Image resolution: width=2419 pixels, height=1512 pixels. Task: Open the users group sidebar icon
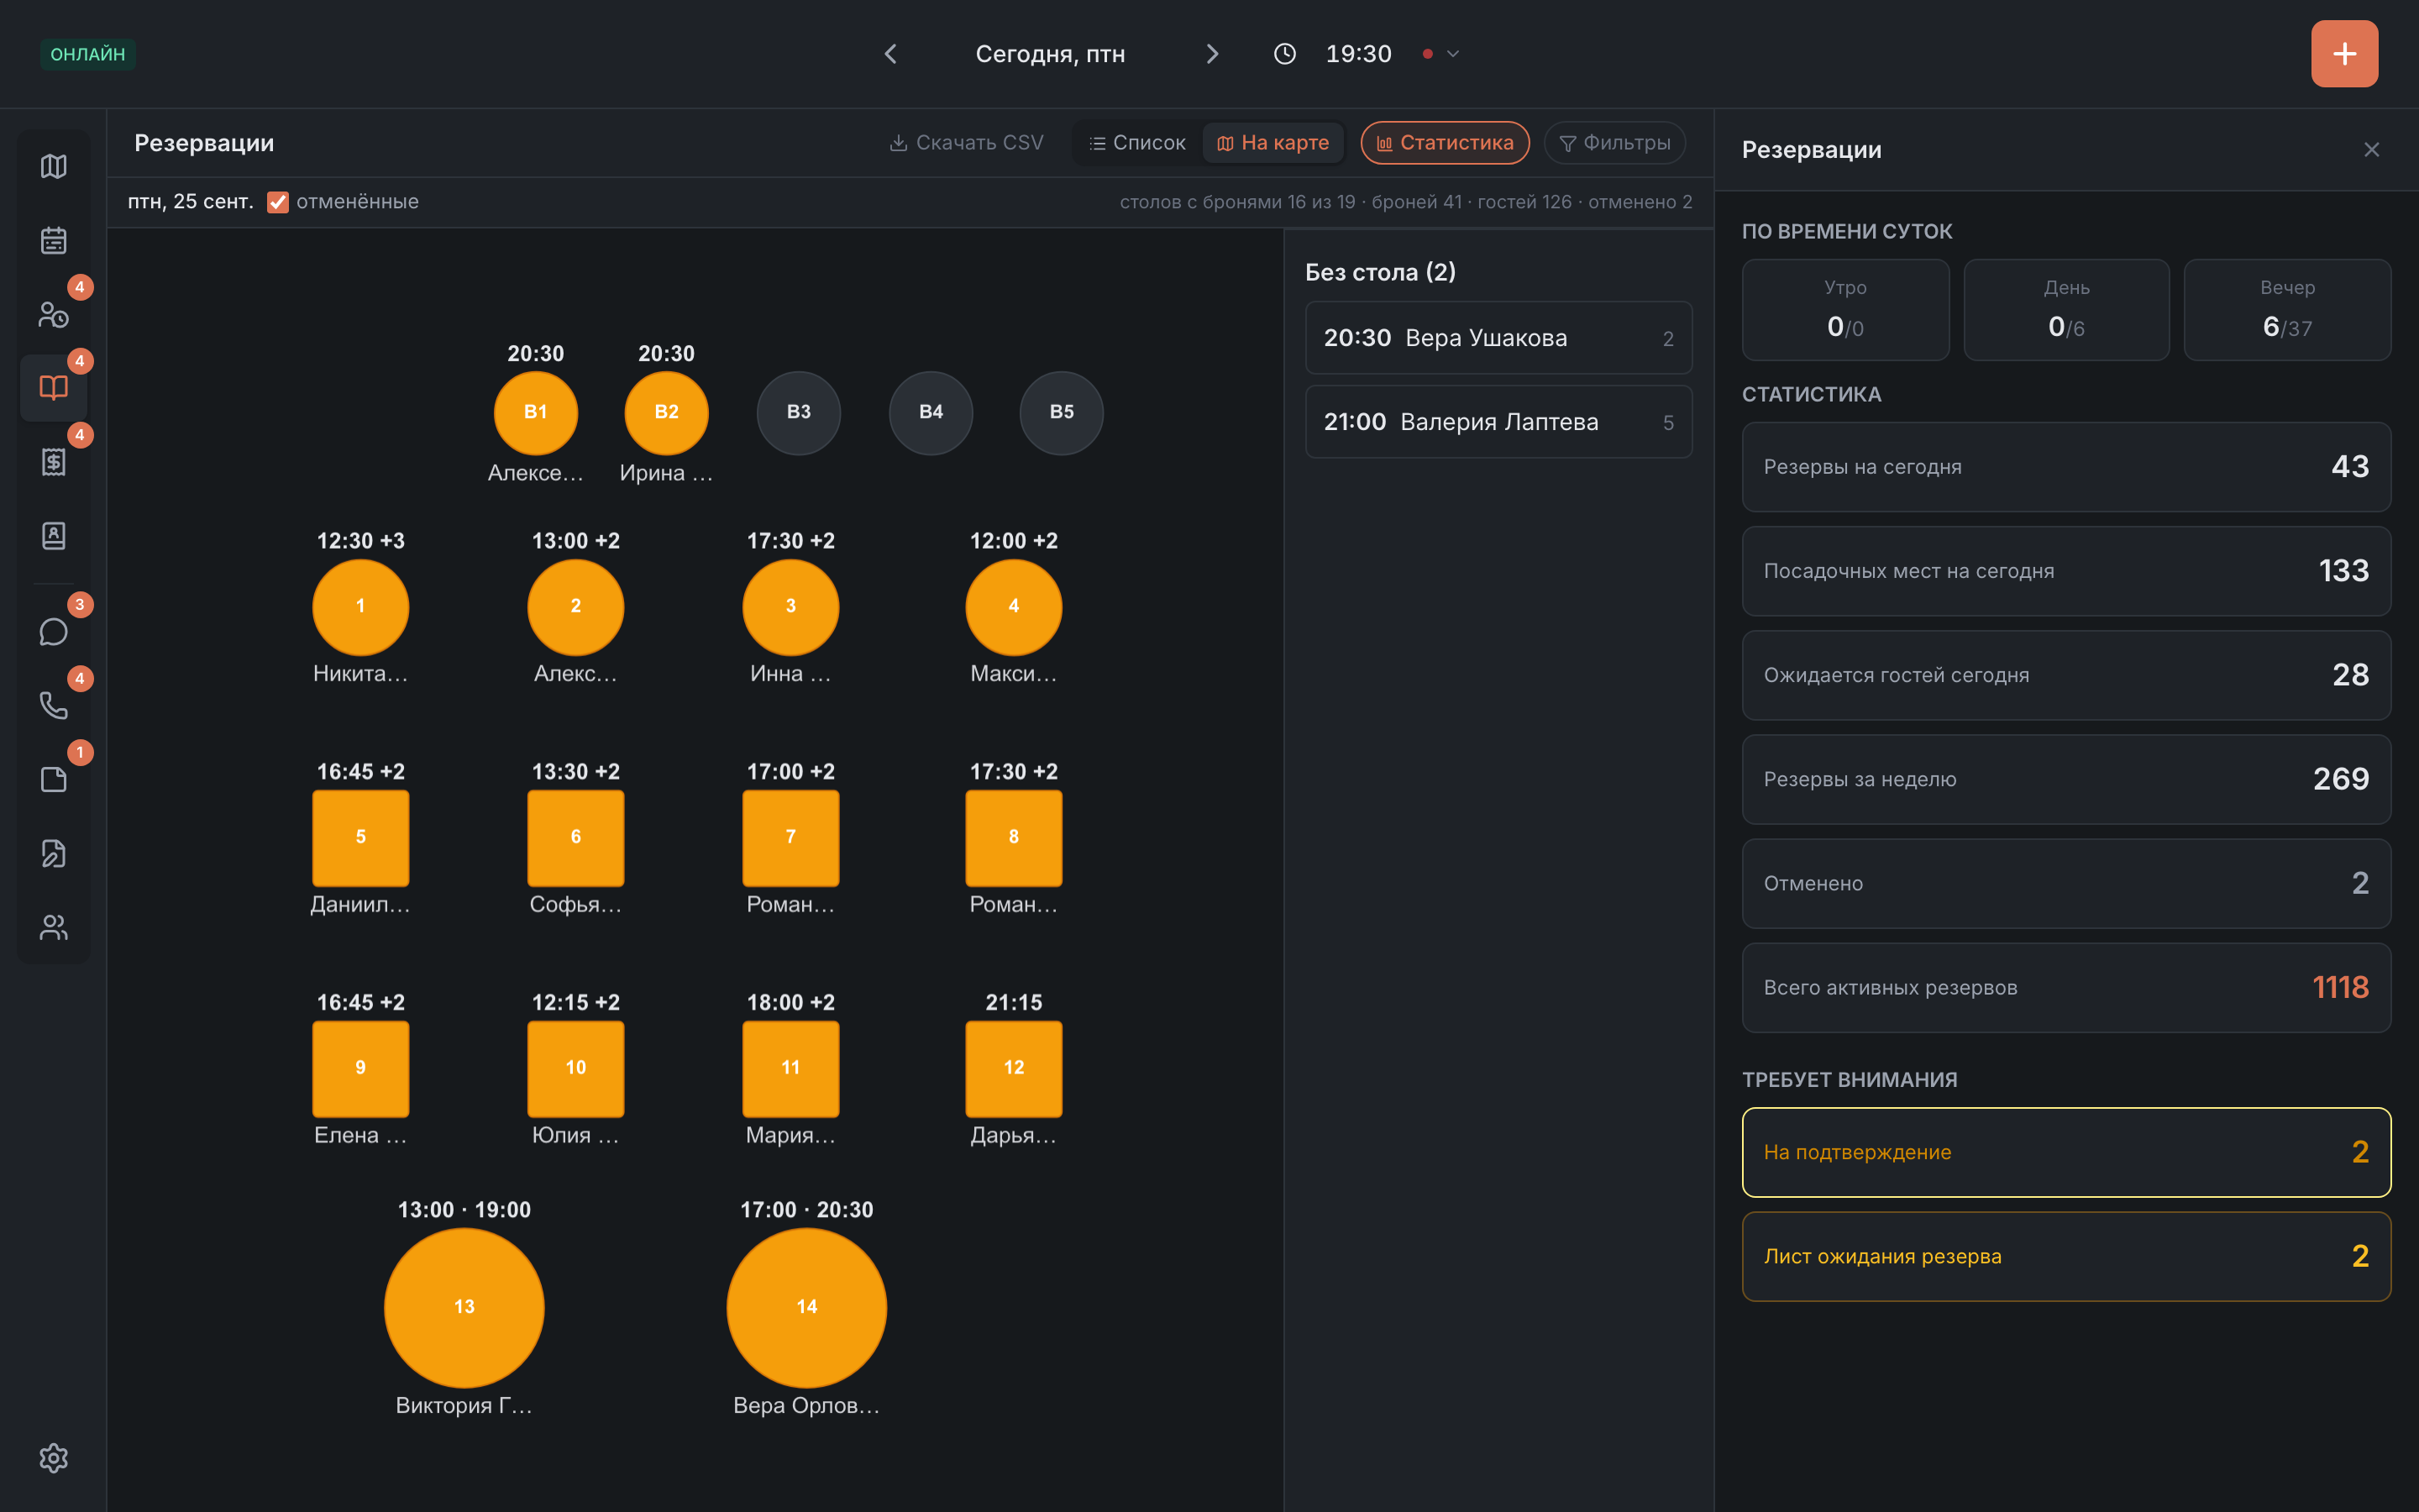coord(53,928)
